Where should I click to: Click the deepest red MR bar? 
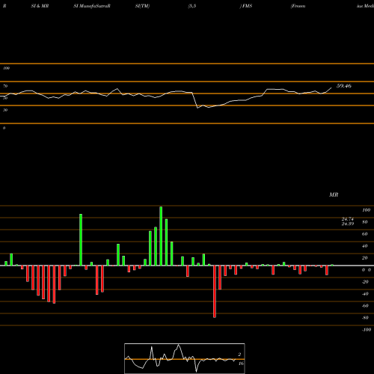(x=215, y=292)
